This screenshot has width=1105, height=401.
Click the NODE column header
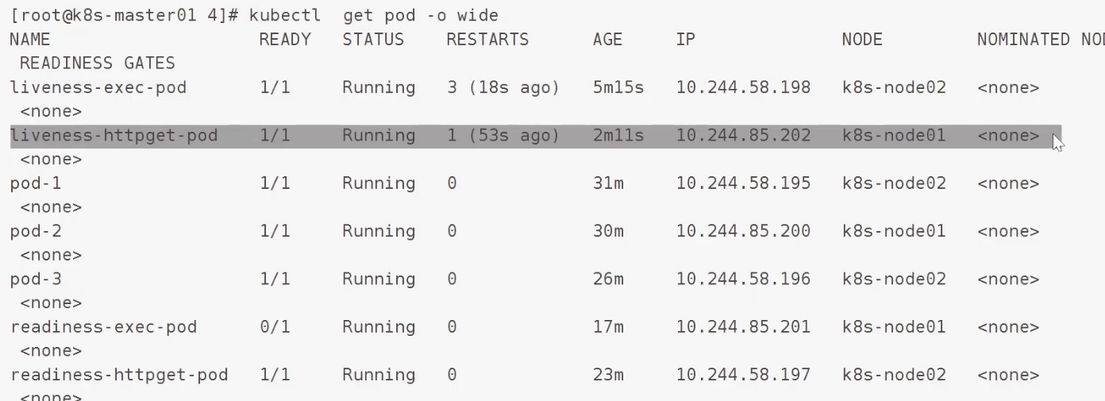tap(862, 40)
